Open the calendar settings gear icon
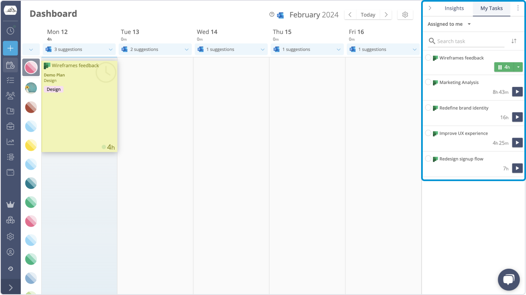The image size is (526, 295). click(405, 15)
